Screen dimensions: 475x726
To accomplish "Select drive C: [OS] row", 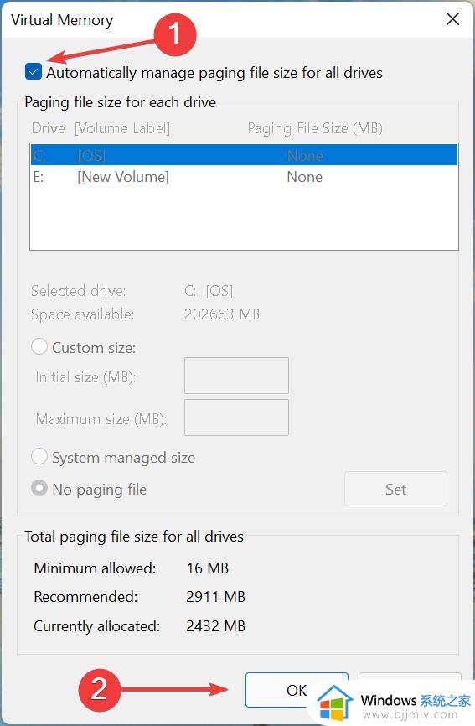I will tap(244, 155).
